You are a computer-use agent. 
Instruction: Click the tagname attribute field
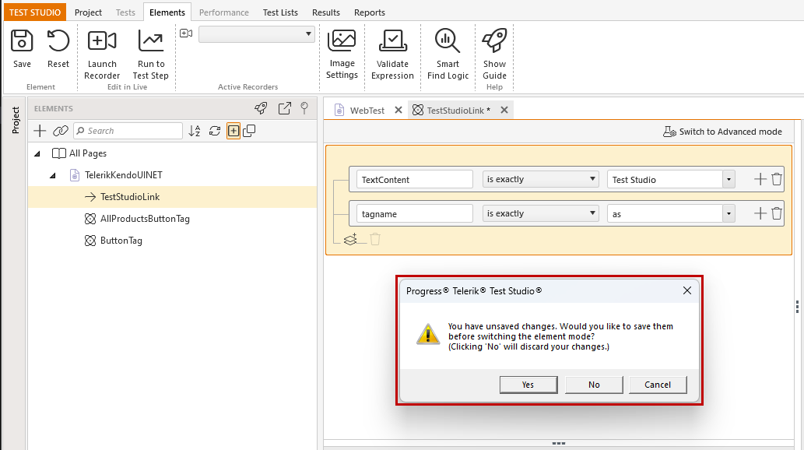tap(414, 214)
